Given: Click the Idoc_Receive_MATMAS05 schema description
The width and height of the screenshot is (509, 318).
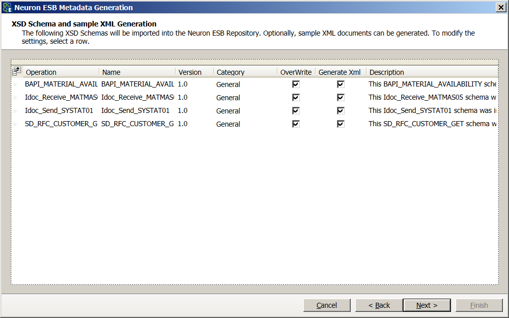Looking at the screenshot, I should (x=432, y=97).
